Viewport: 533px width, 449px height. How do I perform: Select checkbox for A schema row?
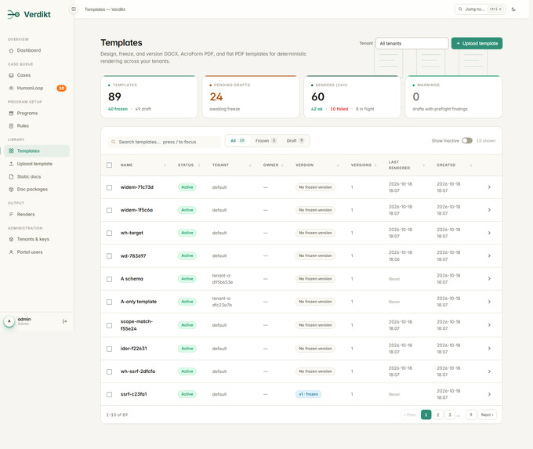(109, 279)
